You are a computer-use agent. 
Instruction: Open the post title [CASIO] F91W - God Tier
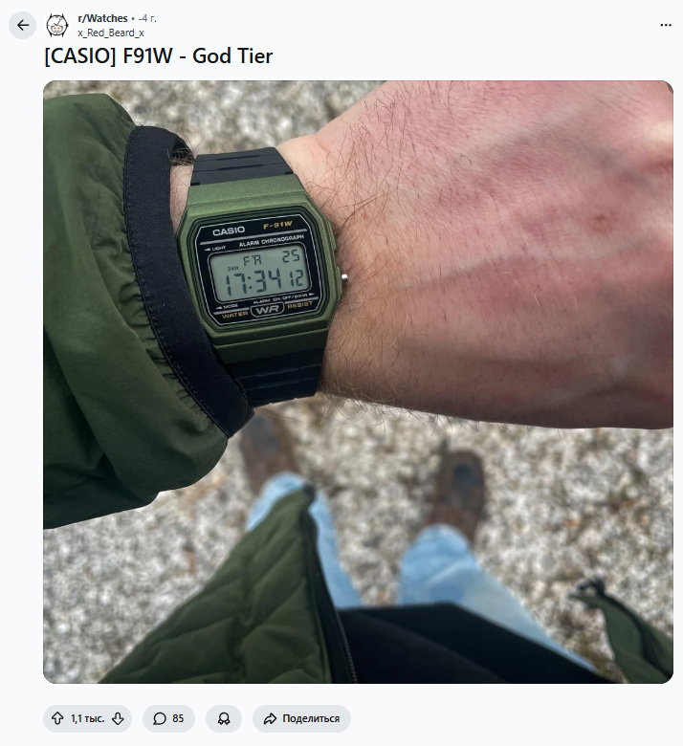159,56
